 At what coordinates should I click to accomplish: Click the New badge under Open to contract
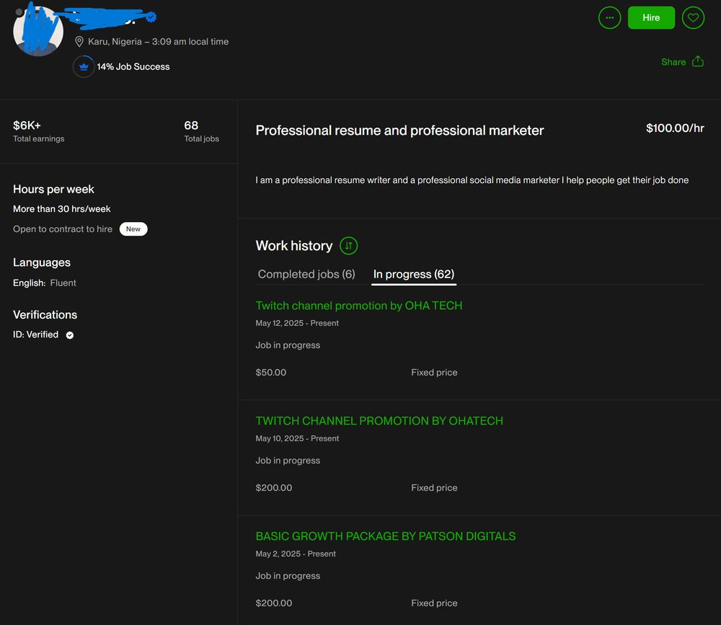133,229
